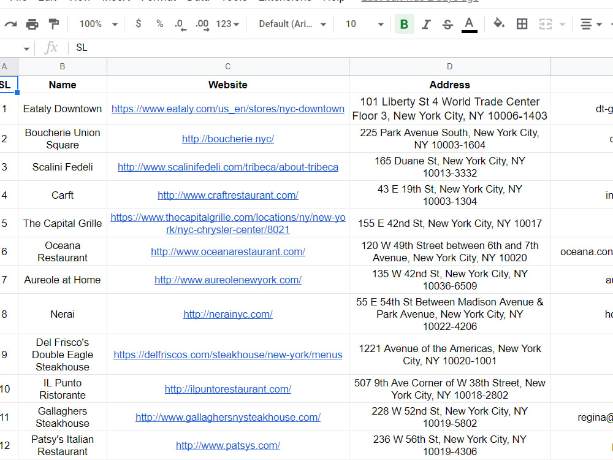Open the boucherie.nyc link

pyautogui.click(x=228, y=139)
